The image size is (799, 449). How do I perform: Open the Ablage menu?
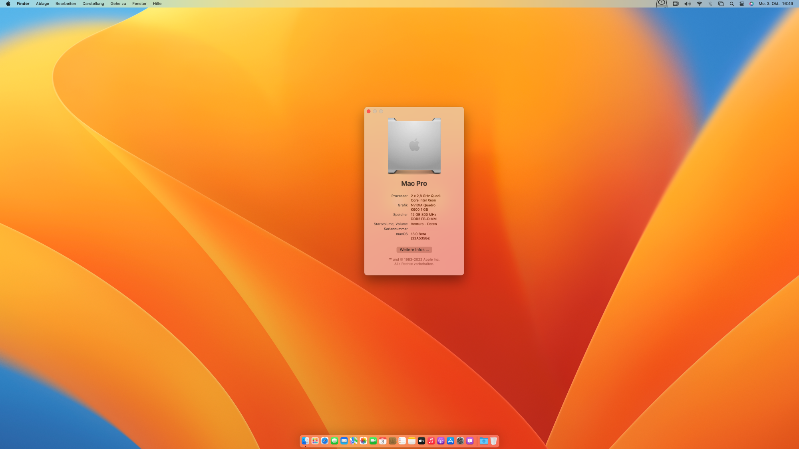(42, 4)
